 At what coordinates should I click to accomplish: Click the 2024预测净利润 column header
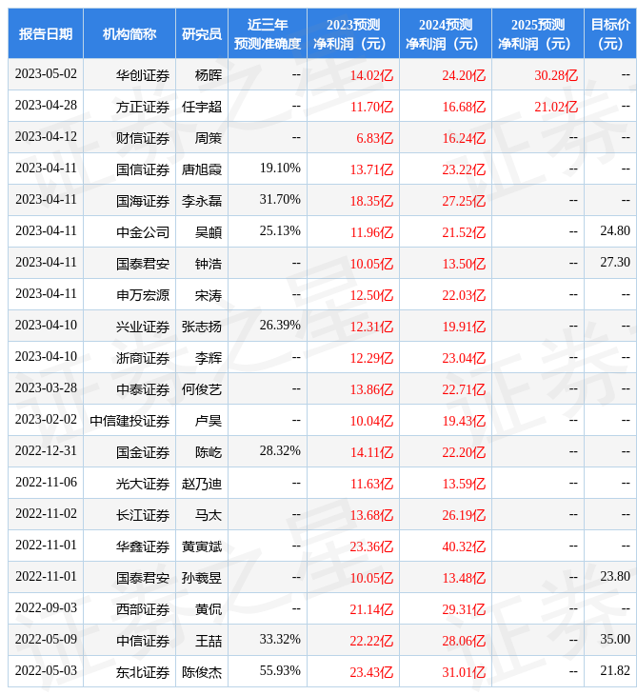coord(446,33)
